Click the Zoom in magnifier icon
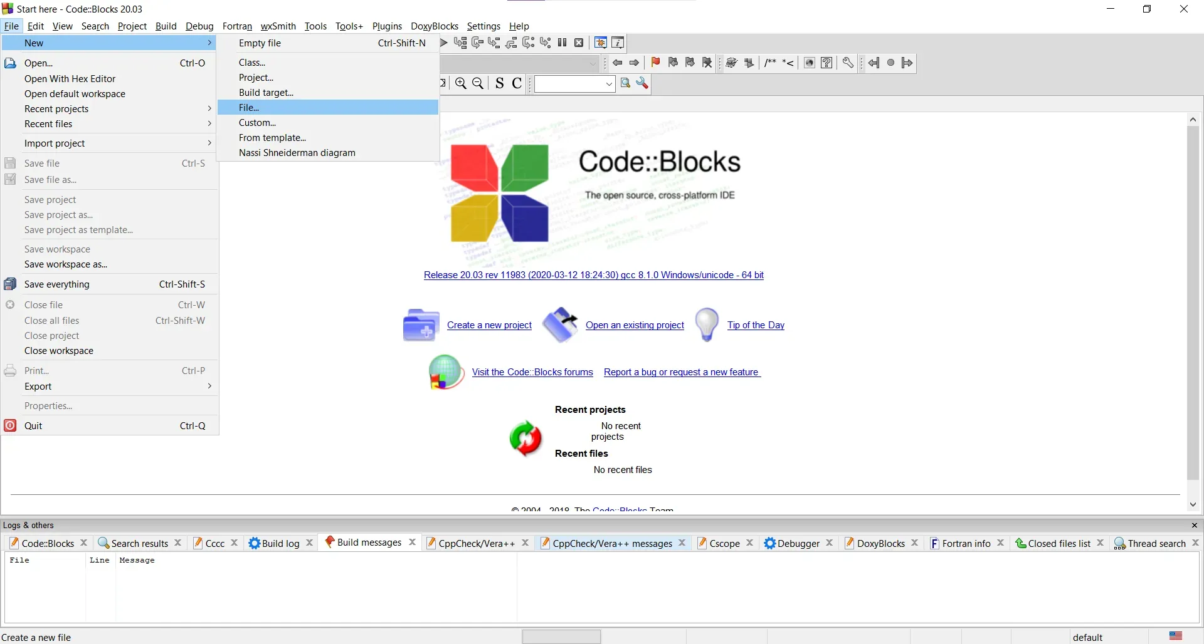 [x=461, y=83]
